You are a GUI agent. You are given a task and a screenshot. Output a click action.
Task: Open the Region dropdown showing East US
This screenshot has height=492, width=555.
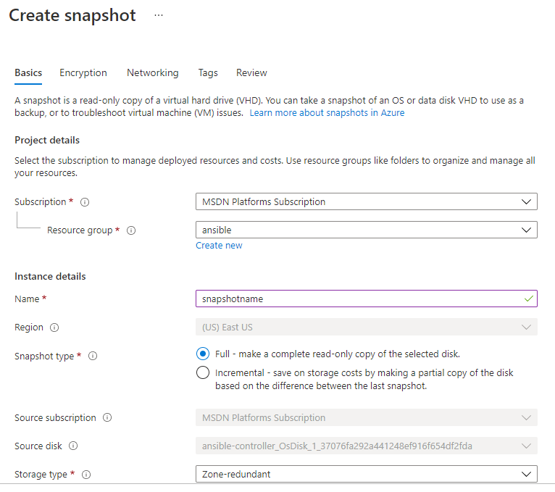pyautogui.click(x=367, y=327)
